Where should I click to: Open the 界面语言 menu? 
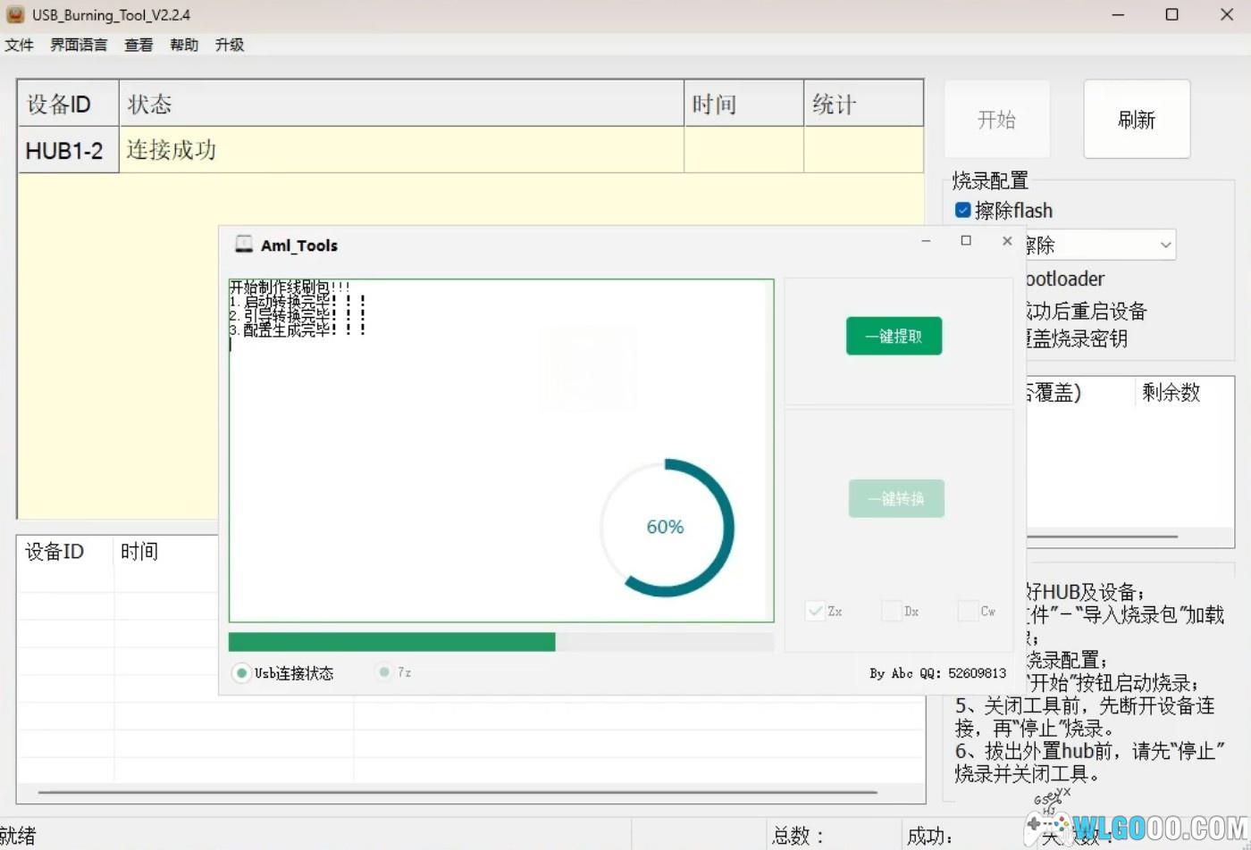tap(79, 45)
